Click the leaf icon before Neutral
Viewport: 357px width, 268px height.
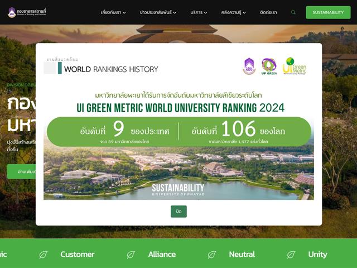(x=212, y=255)
